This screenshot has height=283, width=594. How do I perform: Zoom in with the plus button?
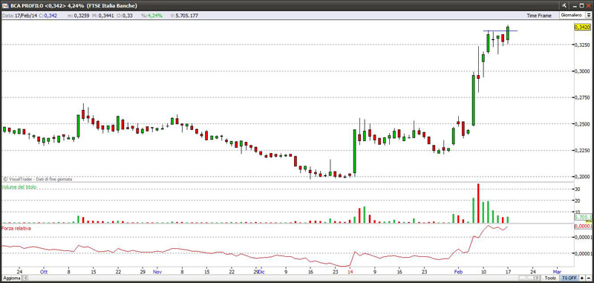(582, 279)
